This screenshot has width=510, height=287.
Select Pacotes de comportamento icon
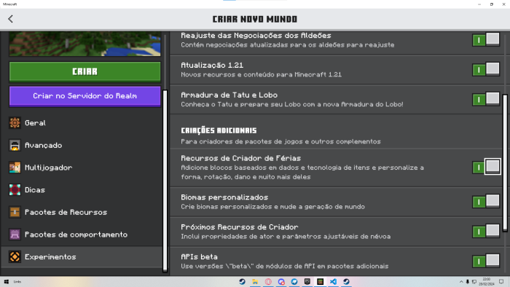click(15, 235)
